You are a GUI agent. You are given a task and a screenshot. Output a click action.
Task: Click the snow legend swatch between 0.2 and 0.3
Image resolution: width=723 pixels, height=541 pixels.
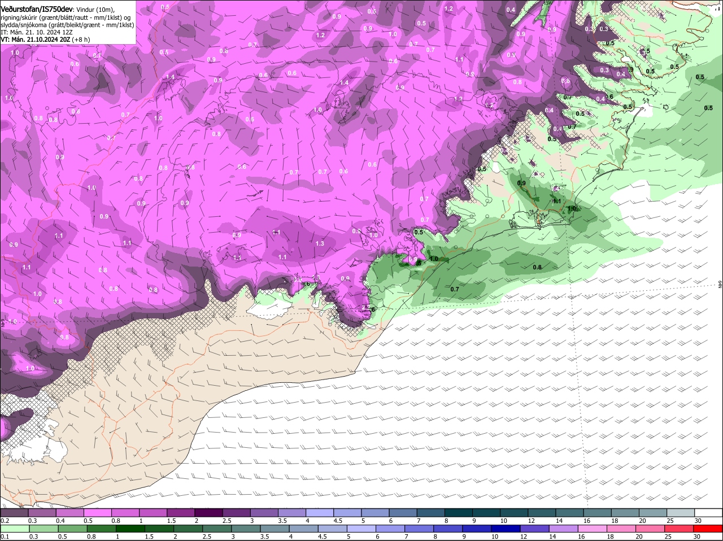point(14,513)
